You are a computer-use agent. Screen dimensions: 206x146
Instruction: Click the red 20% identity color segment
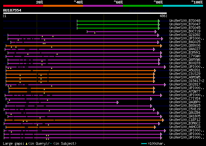point(23,6)
